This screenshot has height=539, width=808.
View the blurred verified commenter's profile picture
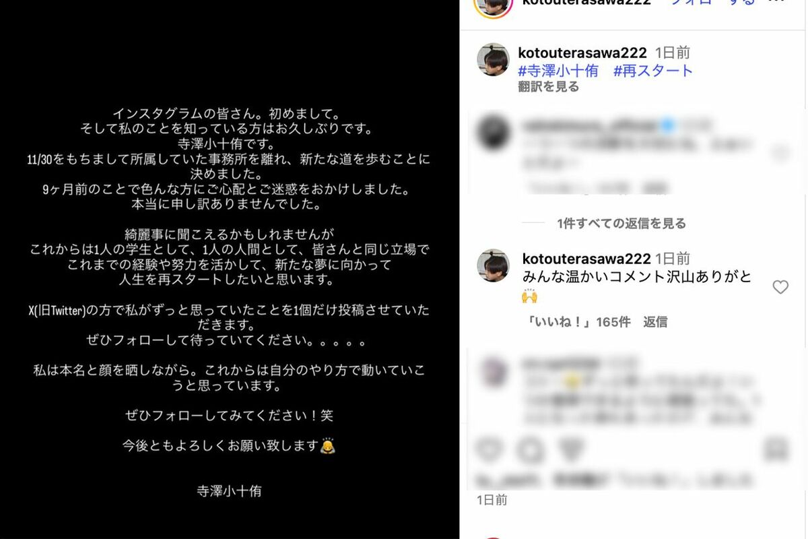(x=493, y=133)
